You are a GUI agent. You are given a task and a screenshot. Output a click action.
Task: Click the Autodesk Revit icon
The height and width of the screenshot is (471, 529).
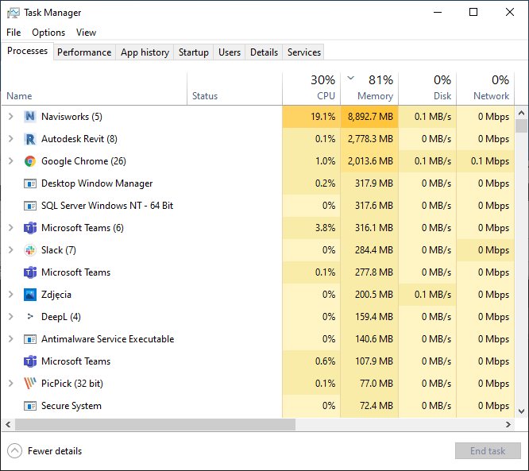tap(30, 139)
